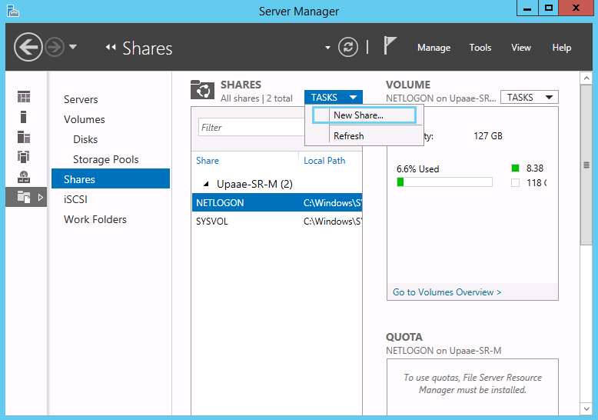598x420 pixels.
Task: Click the Back navigation arrow
Action: pyautogui.click(x=28, y=48)
